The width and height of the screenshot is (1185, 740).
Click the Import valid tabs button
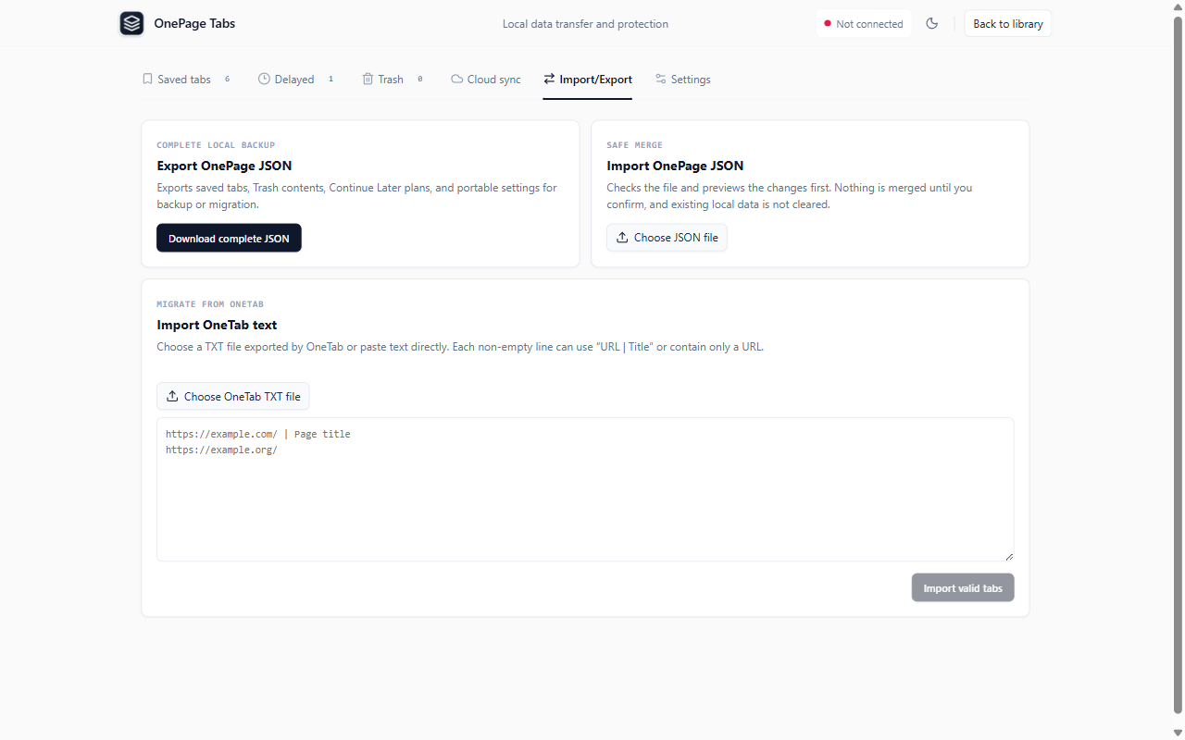pos(963,587)
